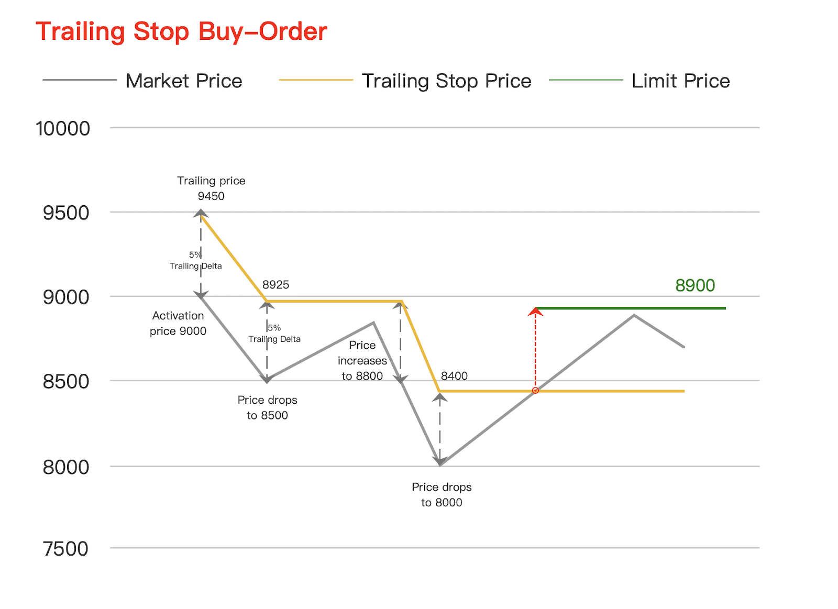Click the 'Price increases to 8800' annotation
Image resolution: width=838 pixels, height=609 pixels.
pyautogui.click(x=362, y=360)
